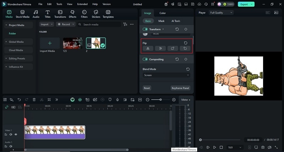
Task: Open the Tools menu
Action: [59, 4]
